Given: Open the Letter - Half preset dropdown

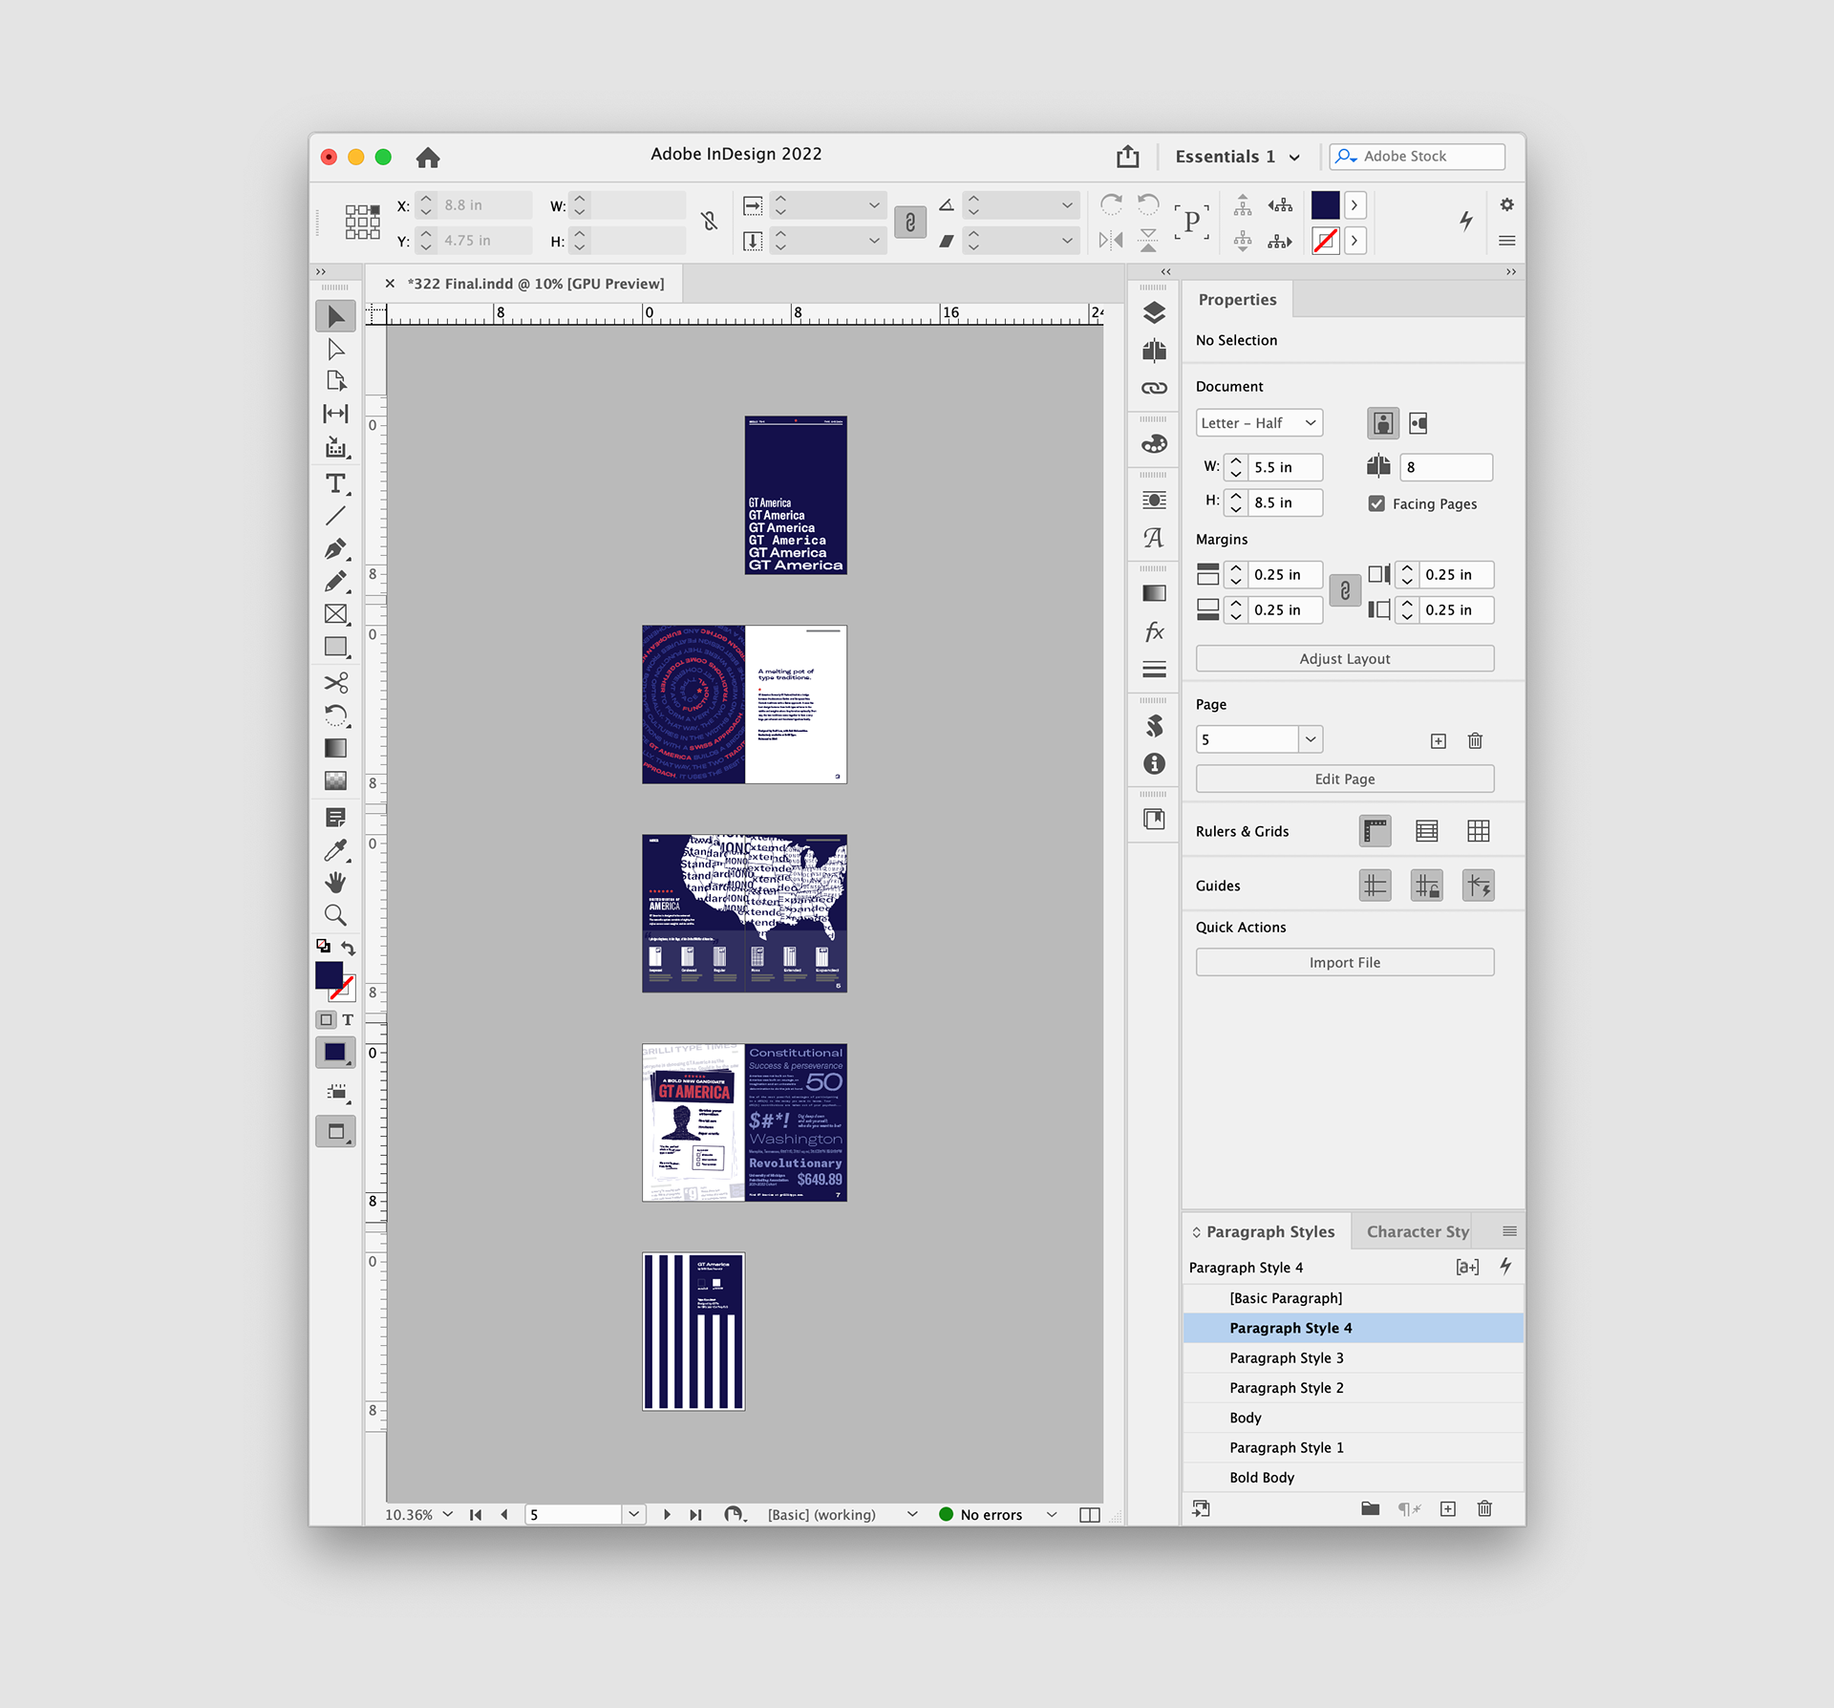Looking at the screenshot, I should [1259, 423].
